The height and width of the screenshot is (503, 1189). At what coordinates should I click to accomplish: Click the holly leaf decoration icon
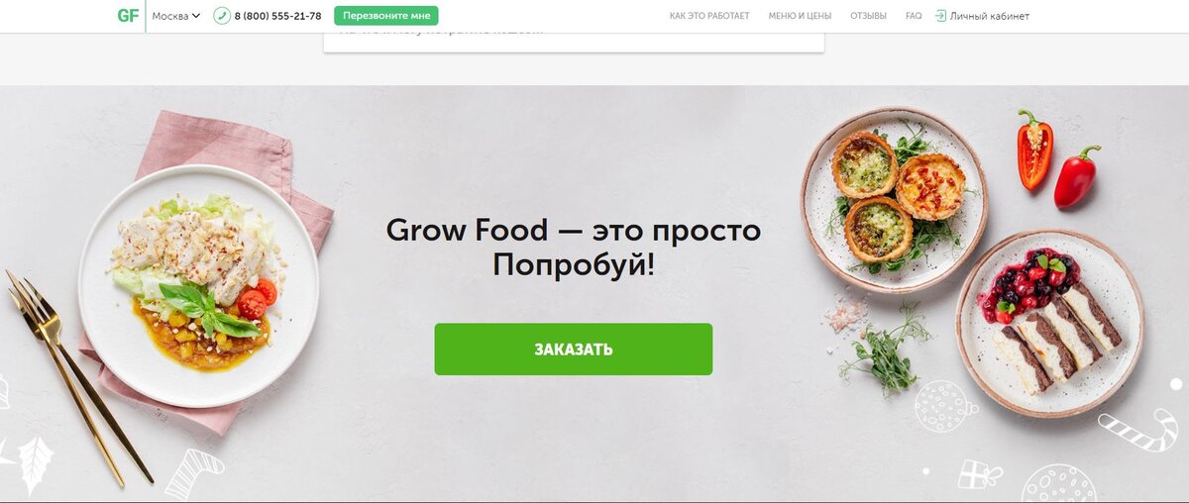35,464
